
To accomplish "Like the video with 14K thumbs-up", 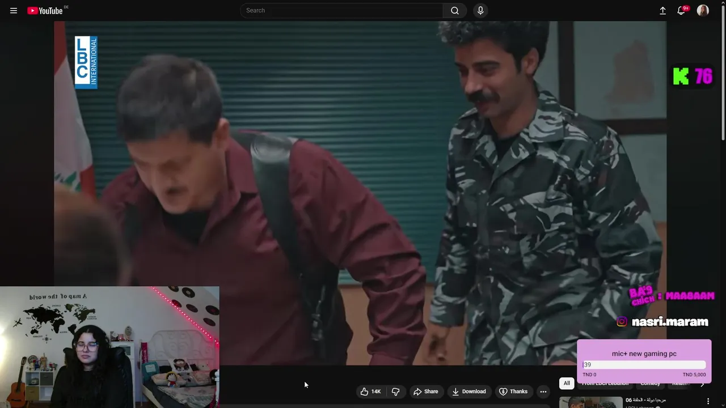I will tap(370, 392).
